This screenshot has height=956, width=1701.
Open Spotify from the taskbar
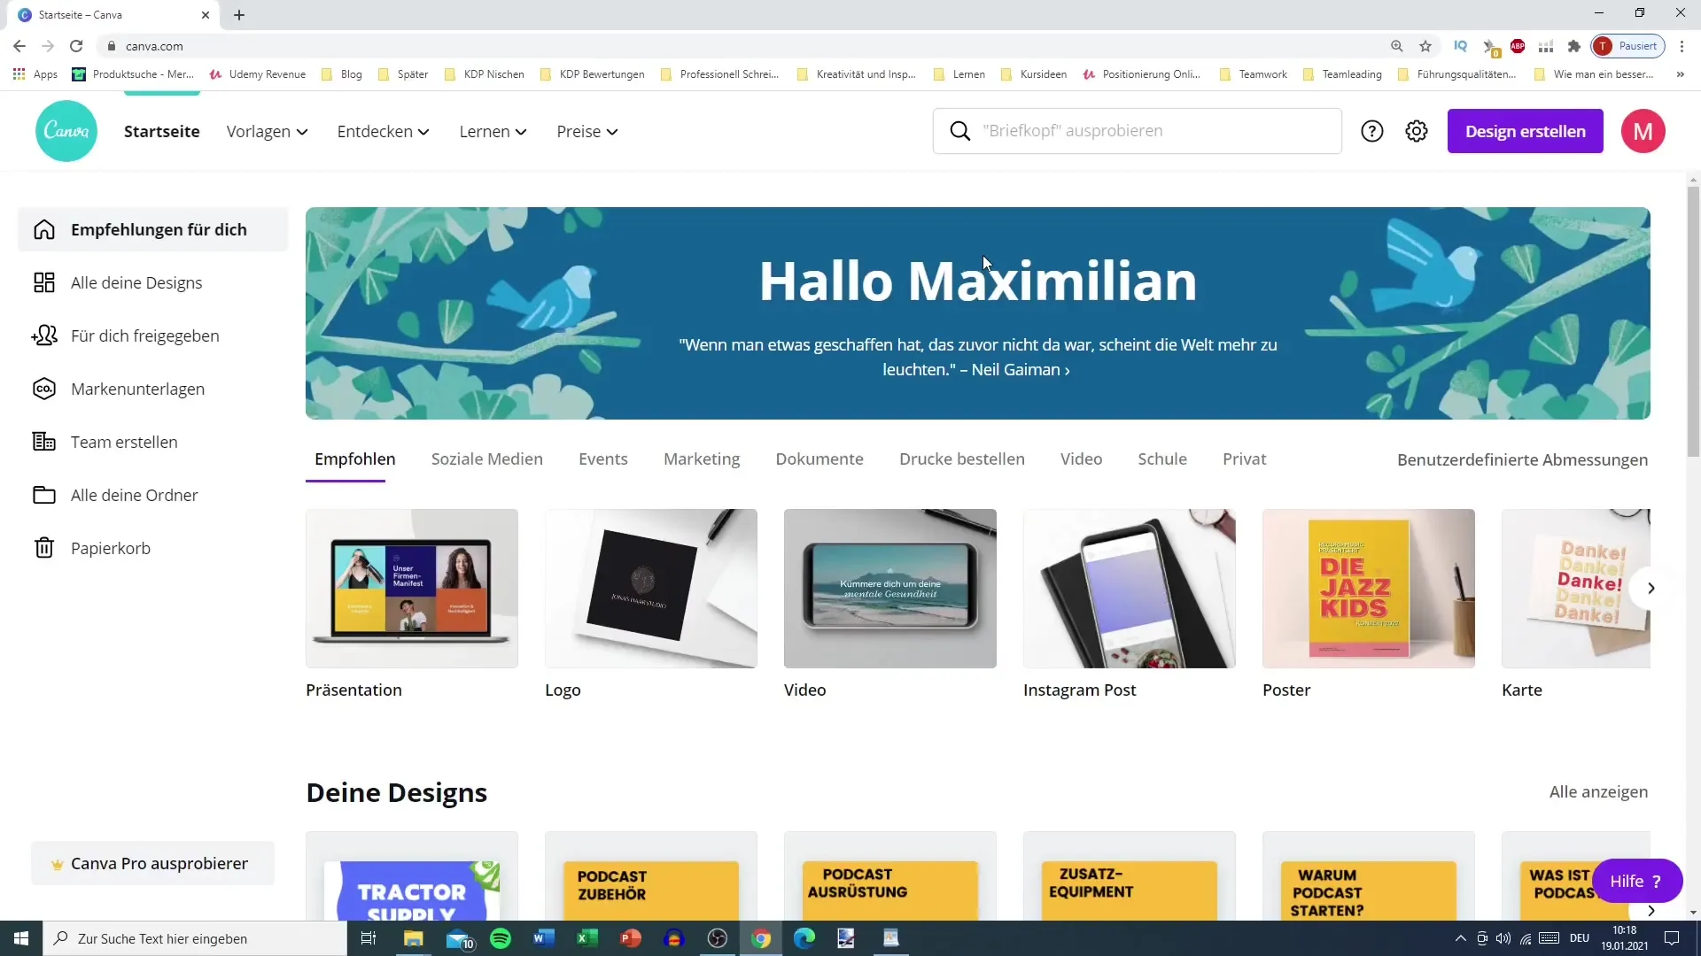click(x=501, y=938)
